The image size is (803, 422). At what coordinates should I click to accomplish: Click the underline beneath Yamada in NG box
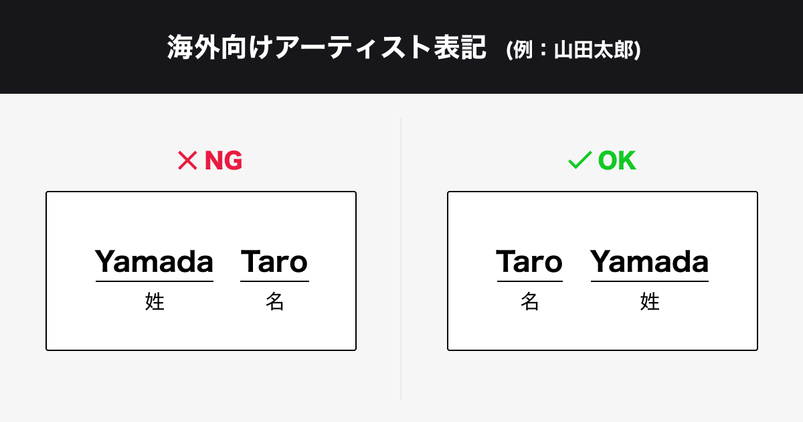pos(155,281)
